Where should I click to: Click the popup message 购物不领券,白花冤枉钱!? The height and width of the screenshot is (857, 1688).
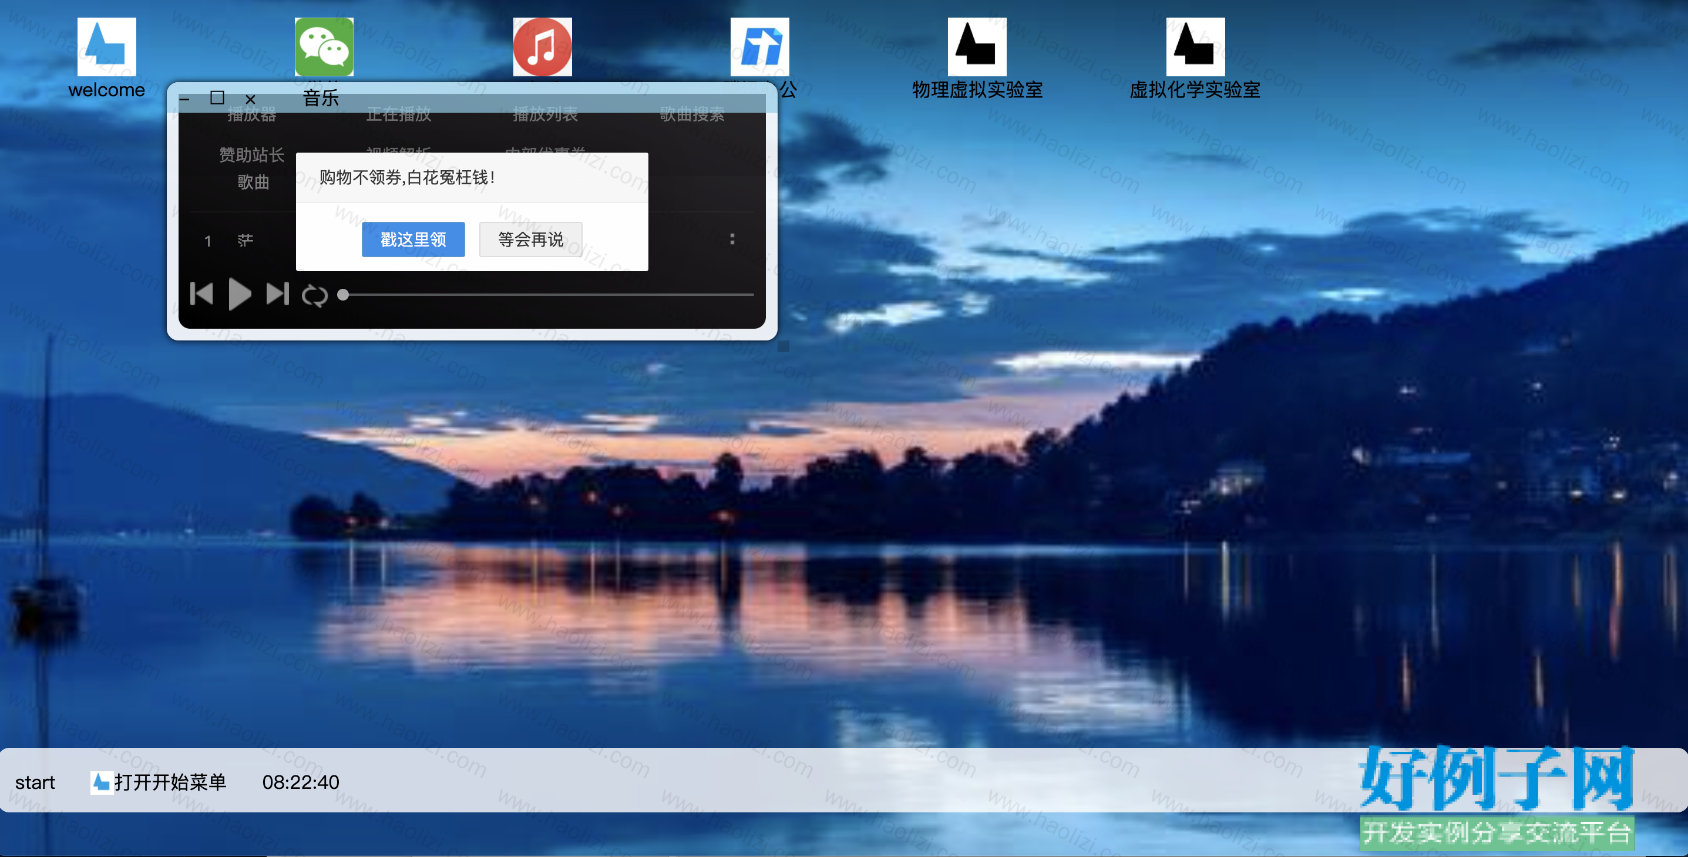pyautogui.click(x=408, y=177)
